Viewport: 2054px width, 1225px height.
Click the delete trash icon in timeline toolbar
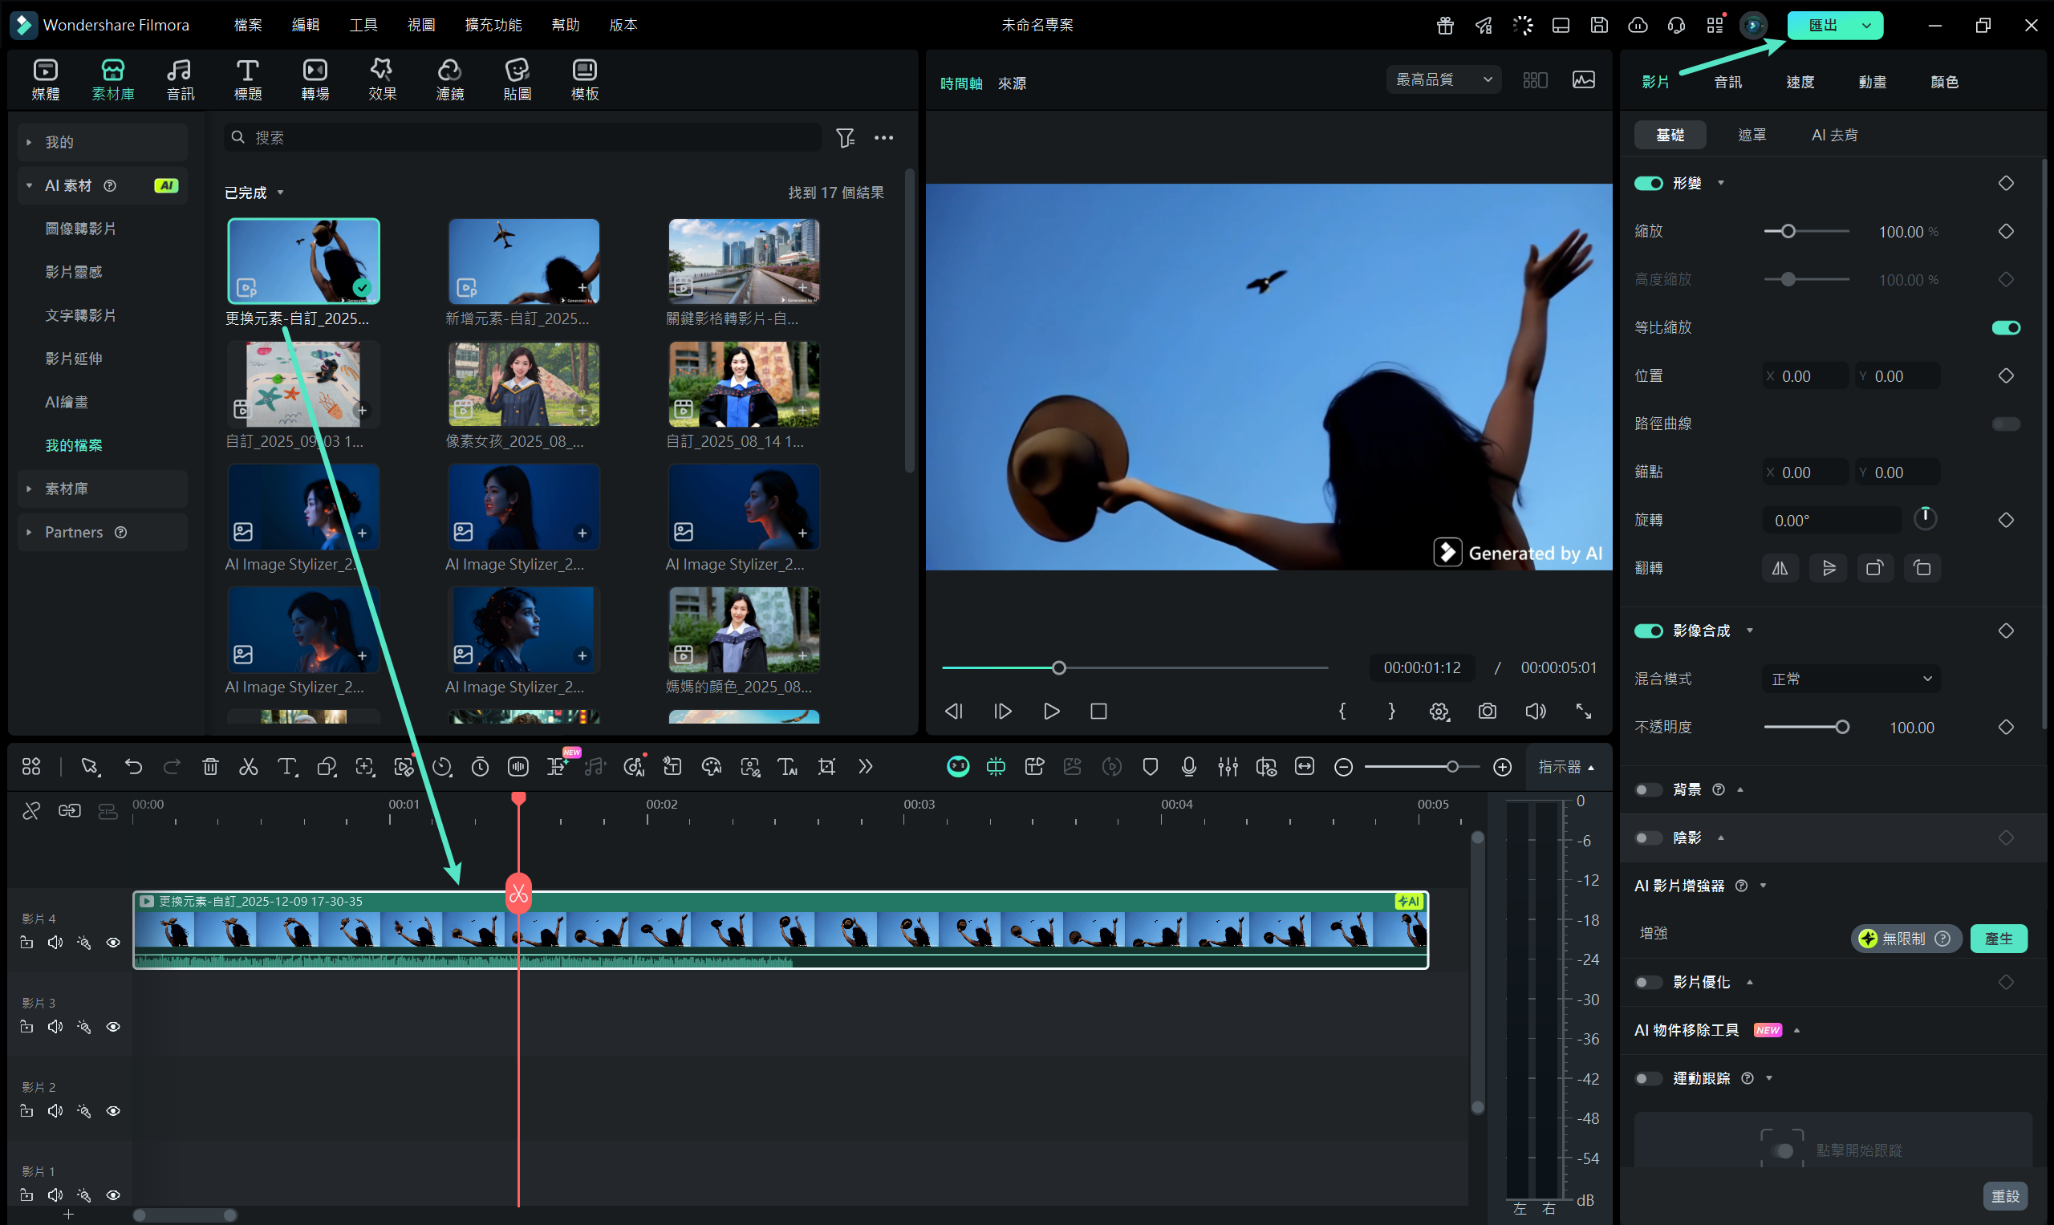pos(210,767)
